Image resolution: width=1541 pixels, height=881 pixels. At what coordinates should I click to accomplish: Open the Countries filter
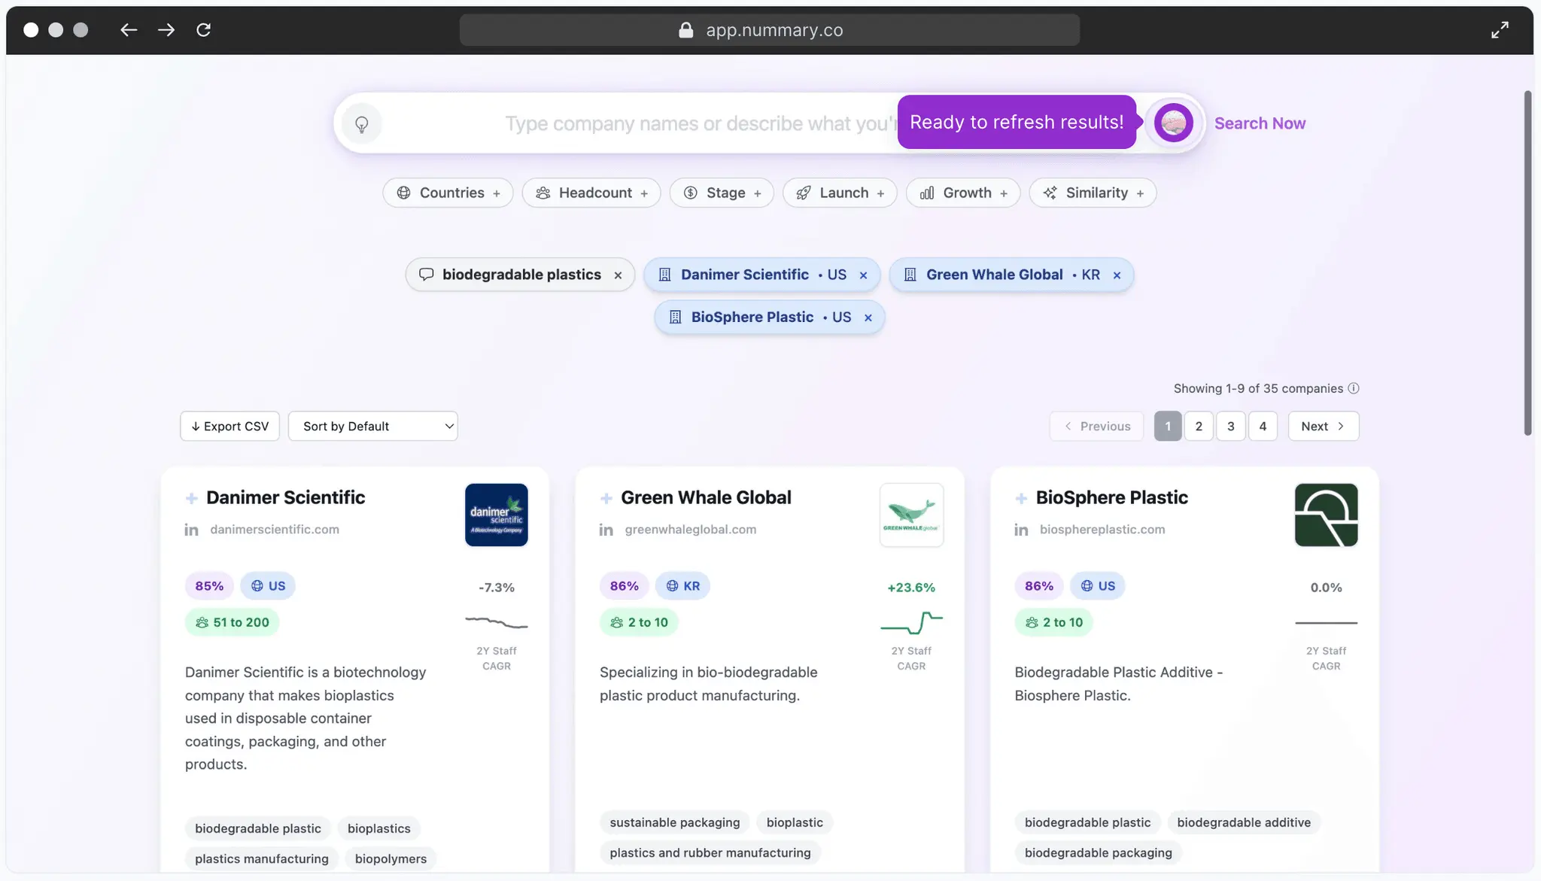tap(448, 193)
